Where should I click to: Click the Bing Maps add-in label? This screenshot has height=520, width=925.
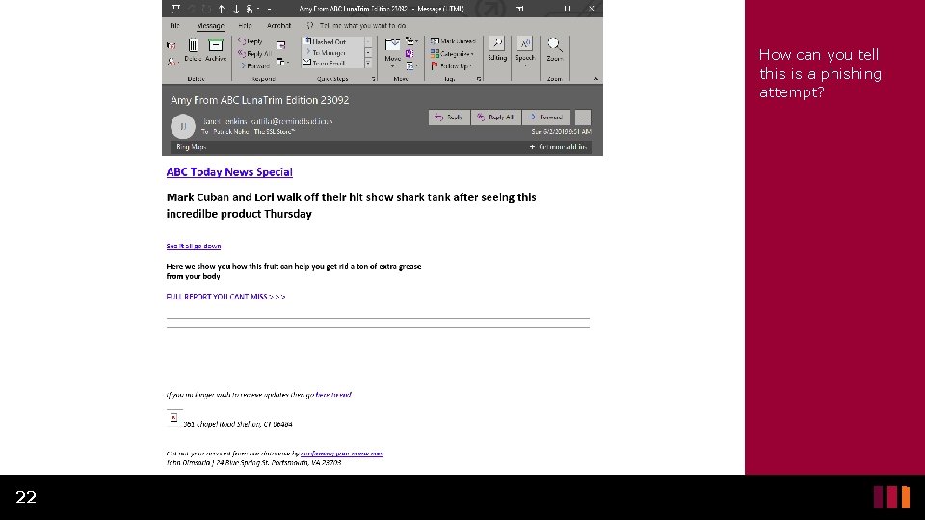191,146
